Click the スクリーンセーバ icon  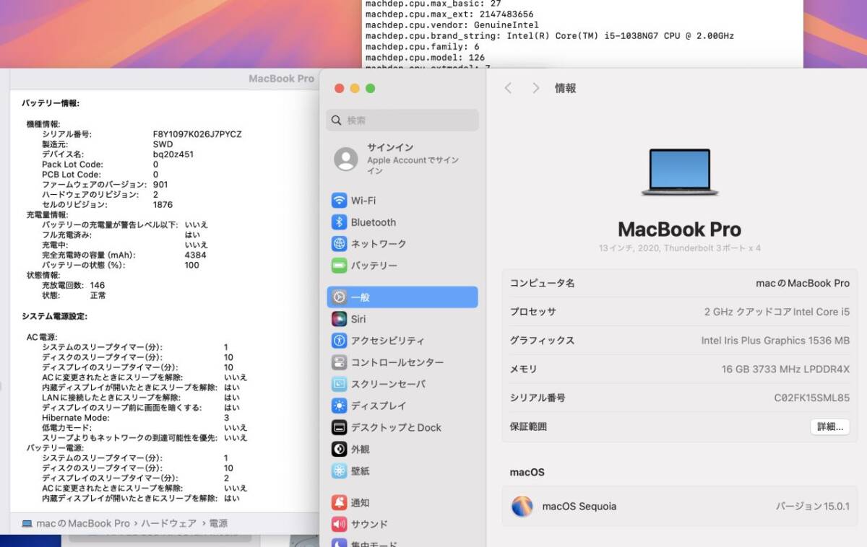coord(339,384)
